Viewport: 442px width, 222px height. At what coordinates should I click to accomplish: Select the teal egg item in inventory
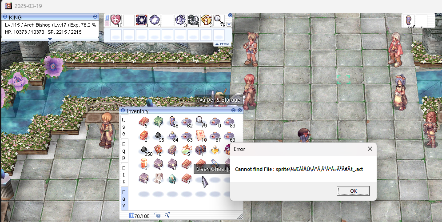[172, 178]
